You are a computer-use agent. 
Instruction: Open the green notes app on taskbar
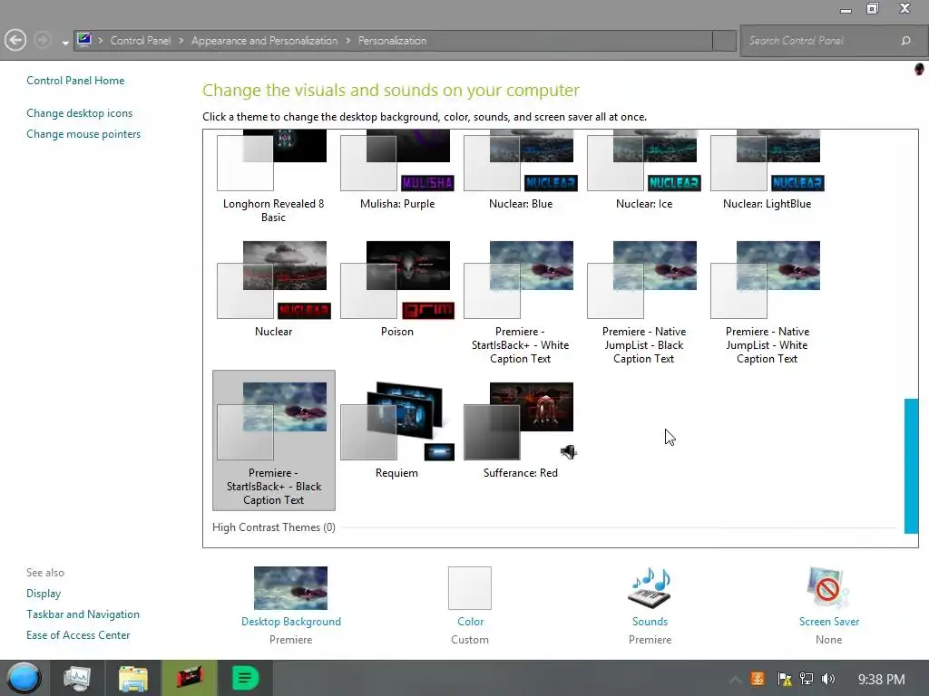245,678
